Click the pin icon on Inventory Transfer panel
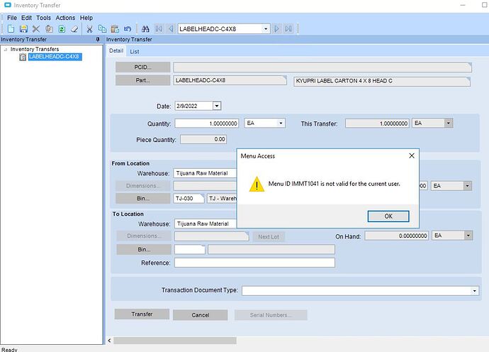489x352 pixels. coord(98,39)
